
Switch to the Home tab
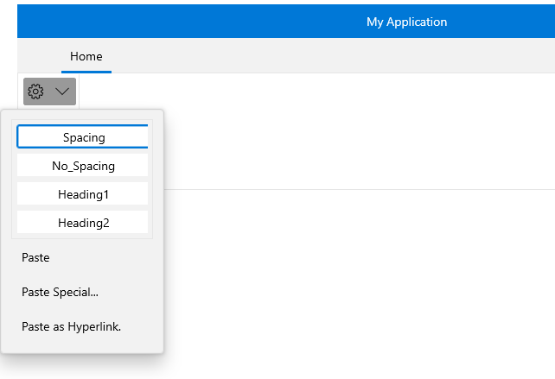[86, 57]
